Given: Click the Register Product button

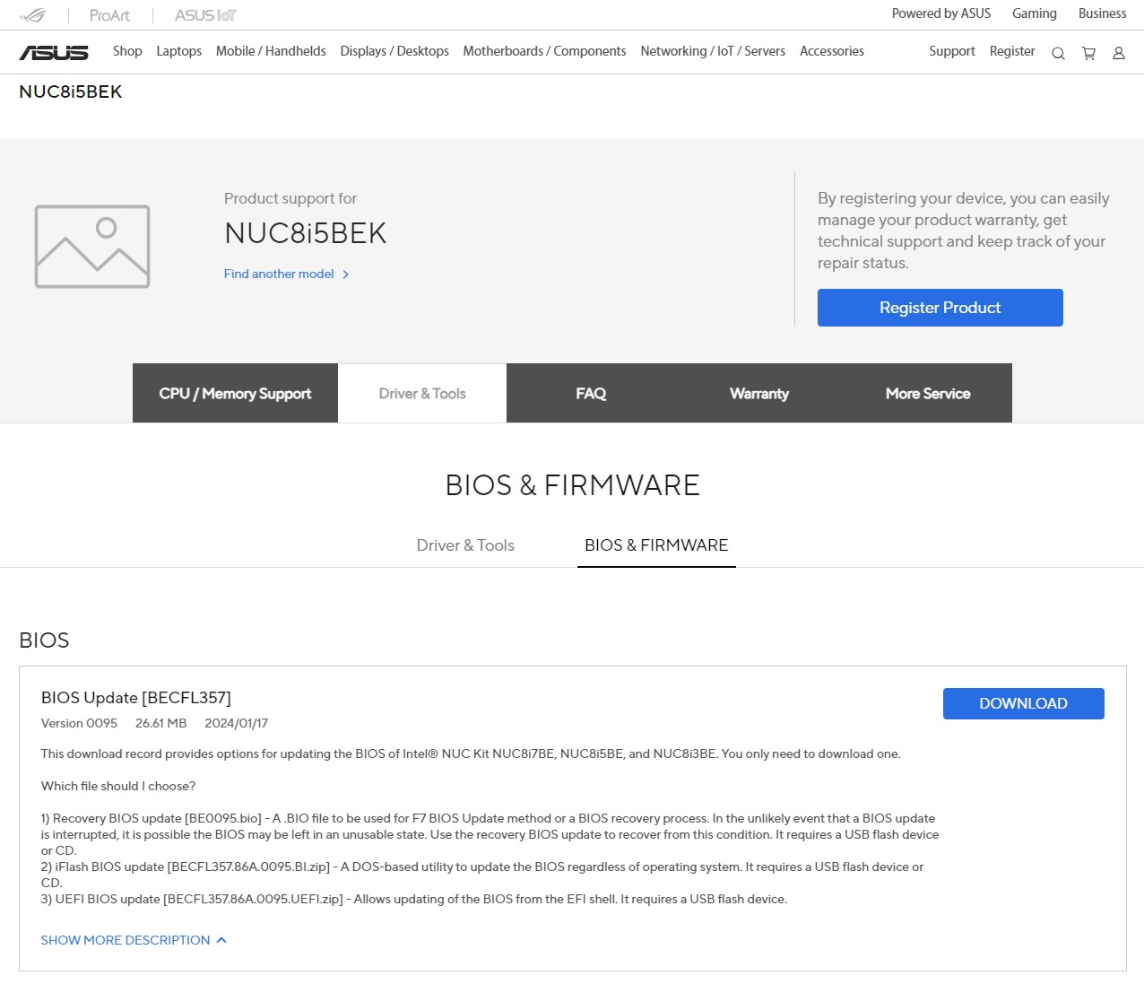Looking at the screenshot, I should point(940,308).
